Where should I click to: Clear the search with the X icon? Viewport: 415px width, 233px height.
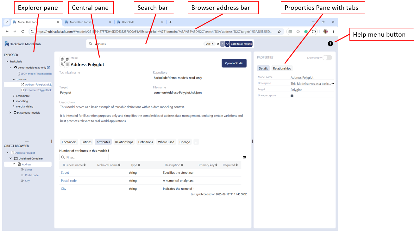[218, 44]
